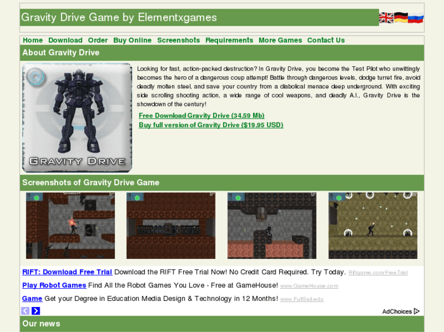The height and width of the screenshot is (332, 444).
Task: Open the Contact Us page
Action: pos(326,40)
